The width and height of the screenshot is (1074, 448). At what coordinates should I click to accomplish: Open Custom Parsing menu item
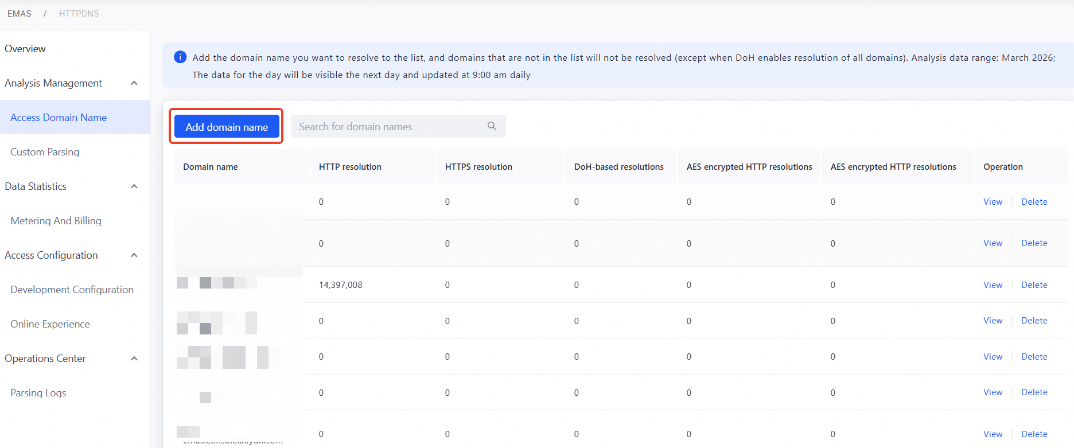(x=45, y=152)
